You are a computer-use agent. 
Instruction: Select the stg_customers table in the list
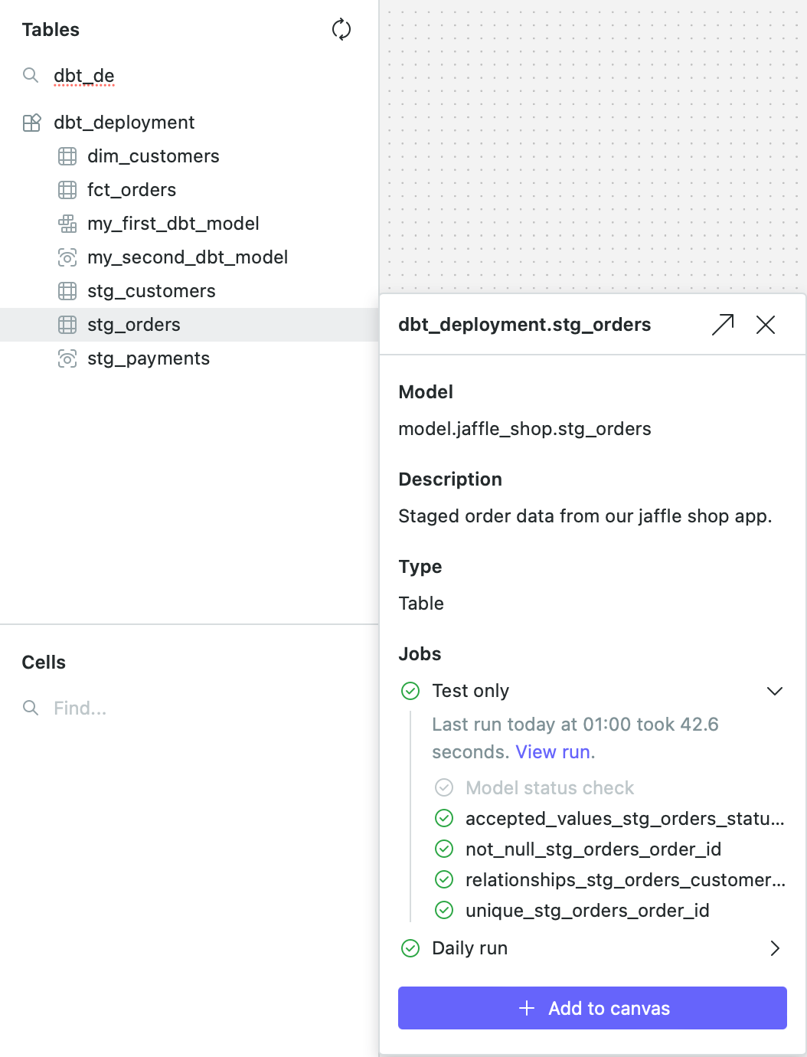tap(151, 290)
